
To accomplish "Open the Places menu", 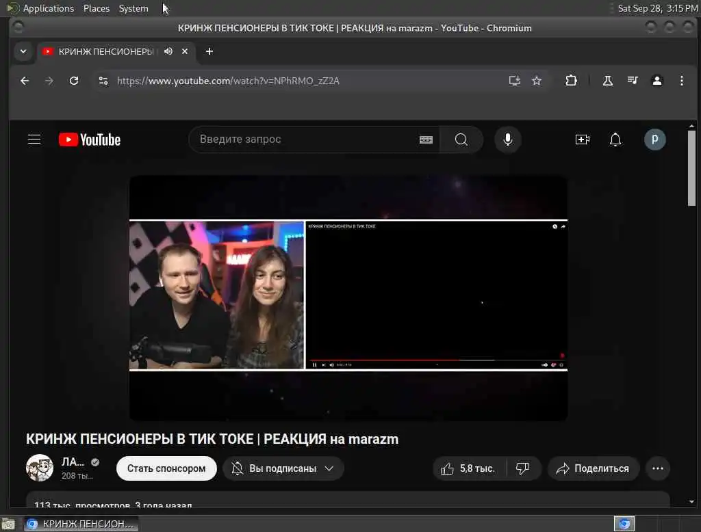I will click(96, 8).
